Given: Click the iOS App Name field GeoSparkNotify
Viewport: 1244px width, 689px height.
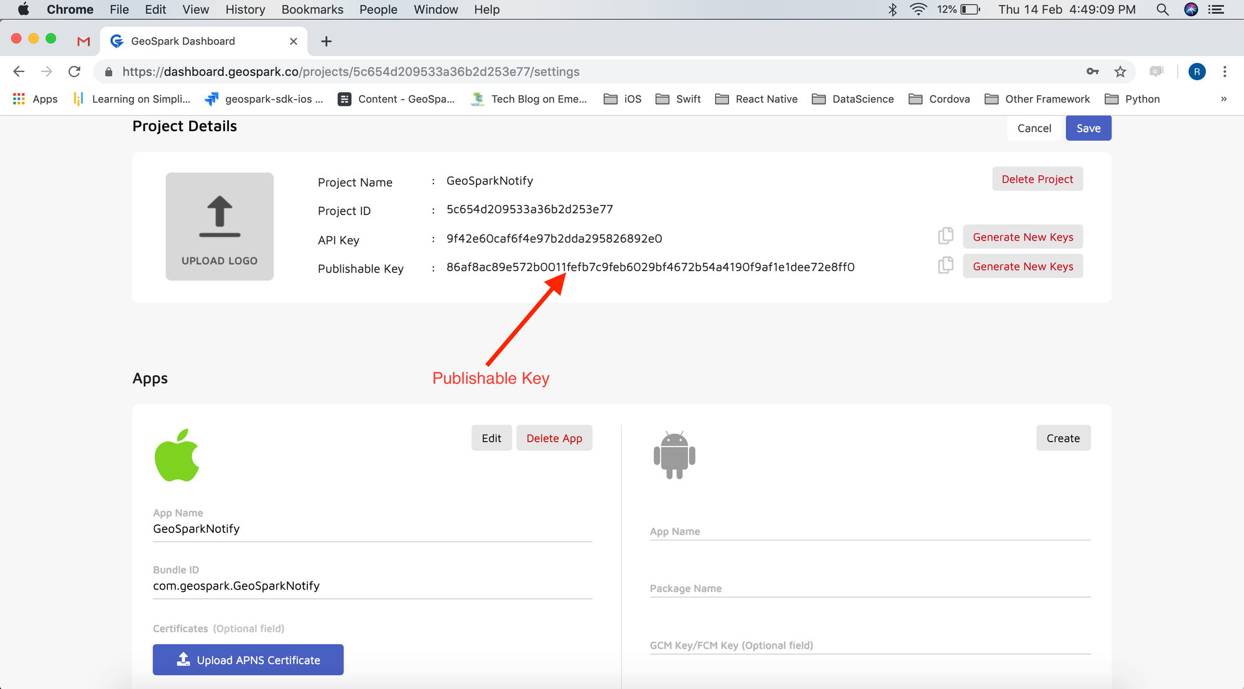Looking at the screenshot, I should [x=373, y=529].
